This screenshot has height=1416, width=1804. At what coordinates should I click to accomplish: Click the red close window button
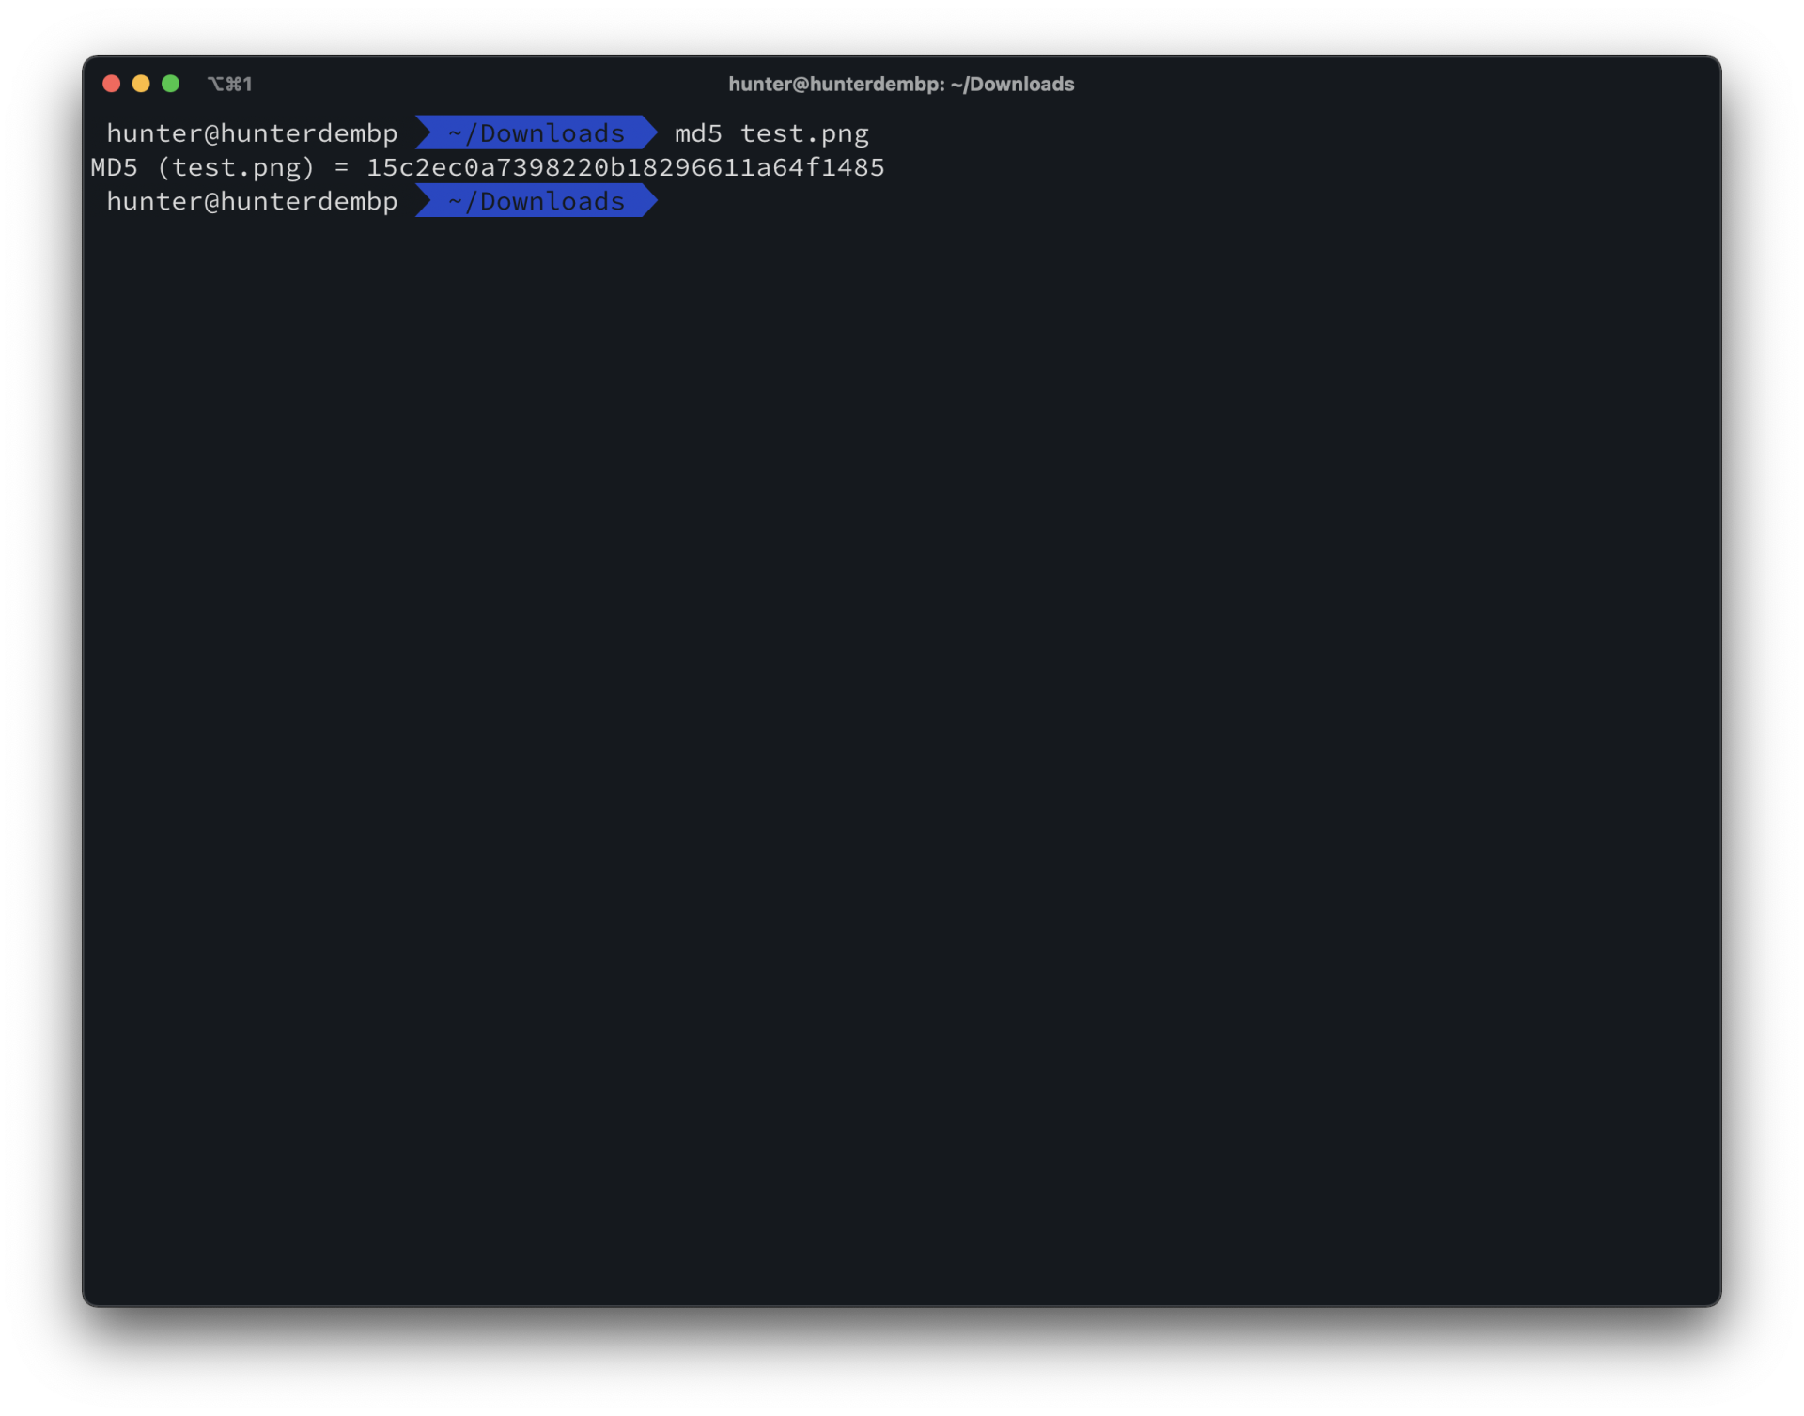click(111, 84)
